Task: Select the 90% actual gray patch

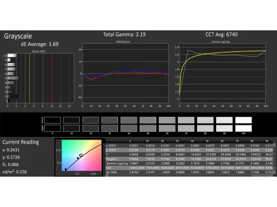Action: tap(224, 120)
